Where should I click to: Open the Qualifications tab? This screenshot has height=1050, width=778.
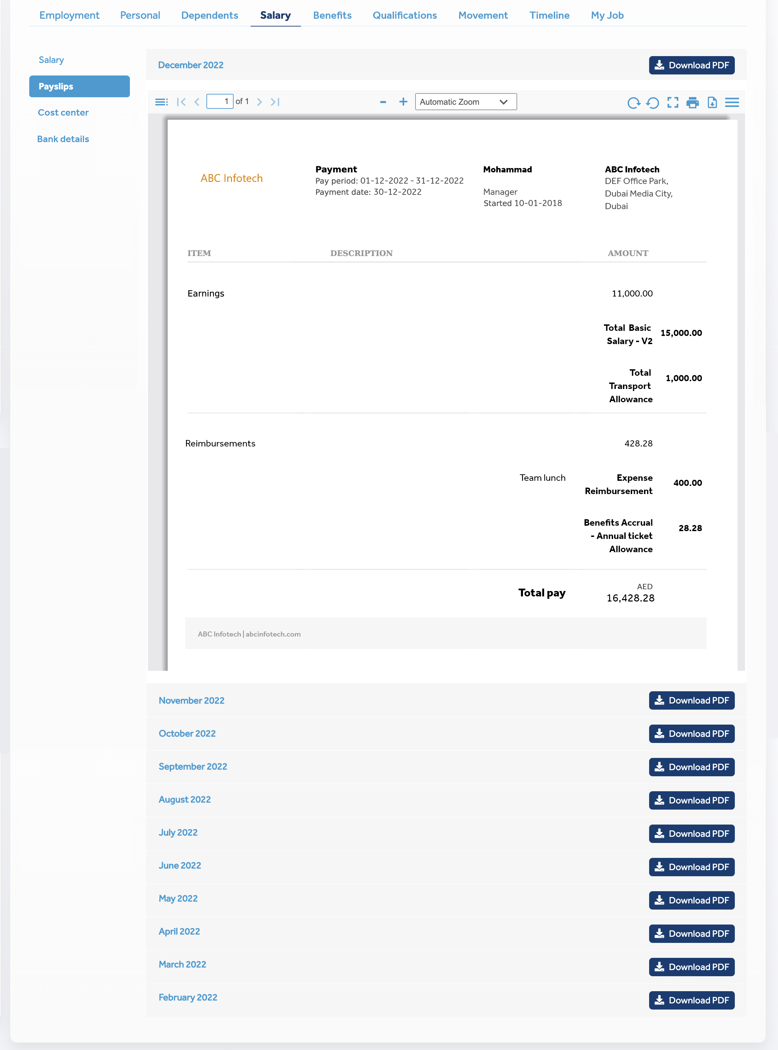405,15
